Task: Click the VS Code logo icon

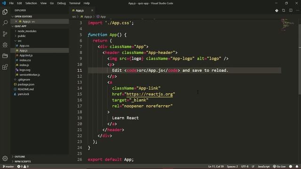Action: [4, 3]
